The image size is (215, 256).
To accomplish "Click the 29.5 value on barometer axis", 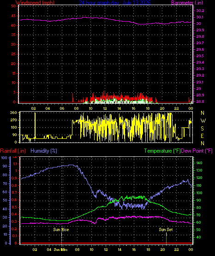I will coord(200,56).
